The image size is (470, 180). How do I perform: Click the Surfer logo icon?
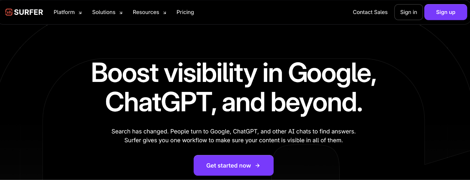pyautogui.click(x=9, y=12)
